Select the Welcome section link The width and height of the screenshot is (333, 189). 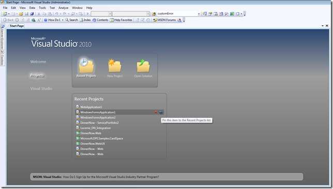coord(38,62)
